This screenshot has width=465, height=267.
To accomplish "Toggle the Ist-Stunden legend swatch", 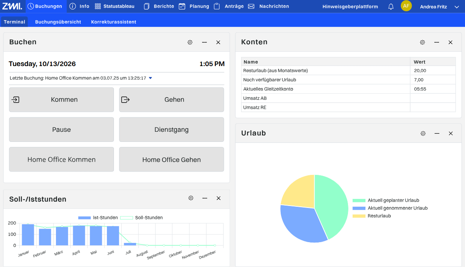I will point(84,218).
